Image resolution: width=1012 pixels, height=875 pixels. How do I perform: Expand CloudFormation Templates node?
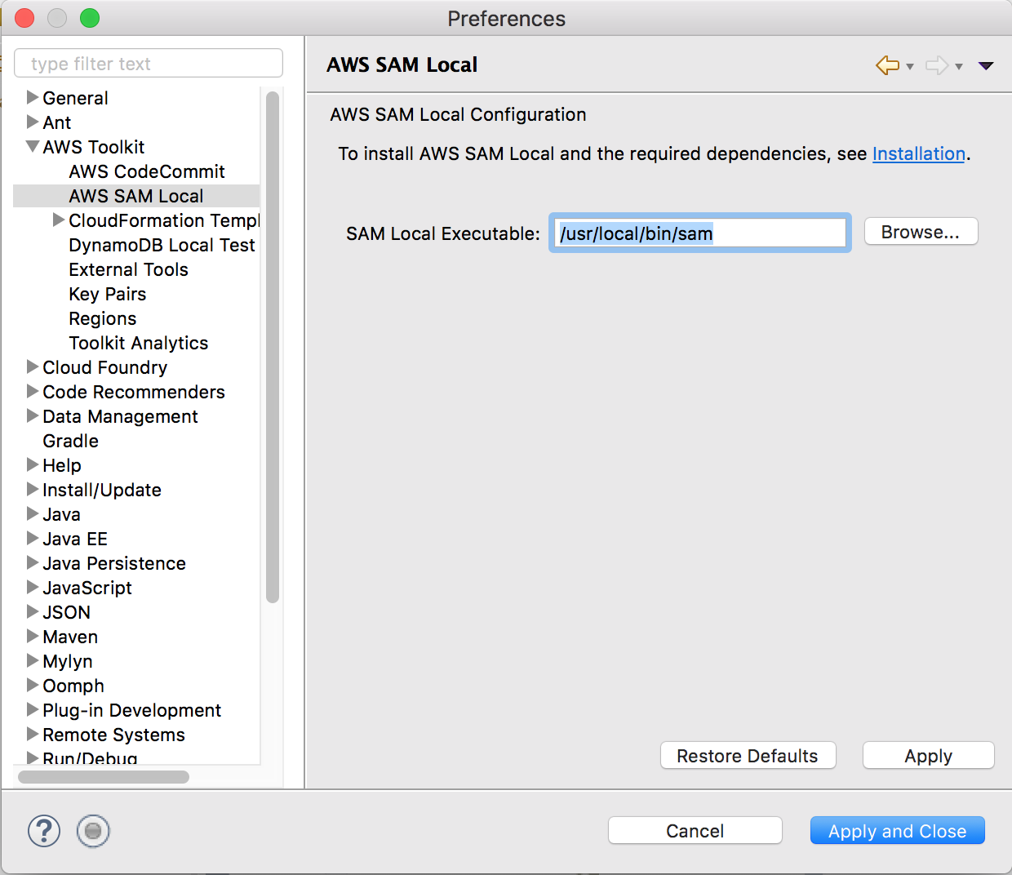click(59, 220)
